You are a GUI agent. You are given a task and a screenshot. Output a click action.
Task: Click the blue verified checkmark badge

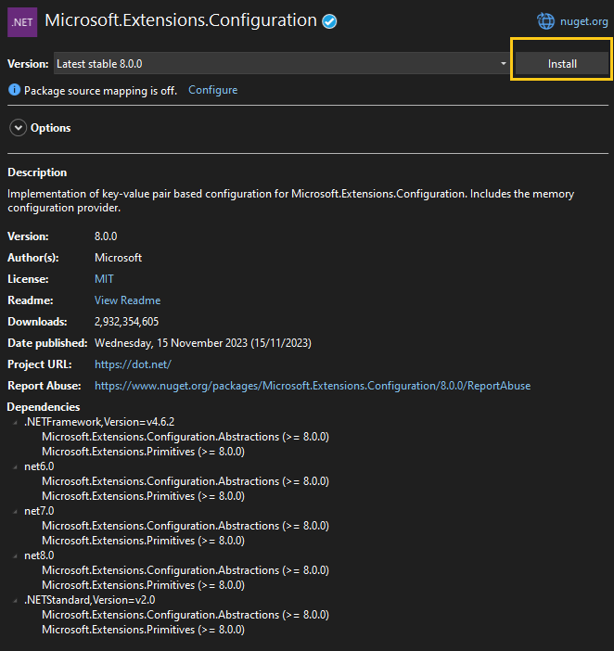pyautogui.click(x=329, y=21)
